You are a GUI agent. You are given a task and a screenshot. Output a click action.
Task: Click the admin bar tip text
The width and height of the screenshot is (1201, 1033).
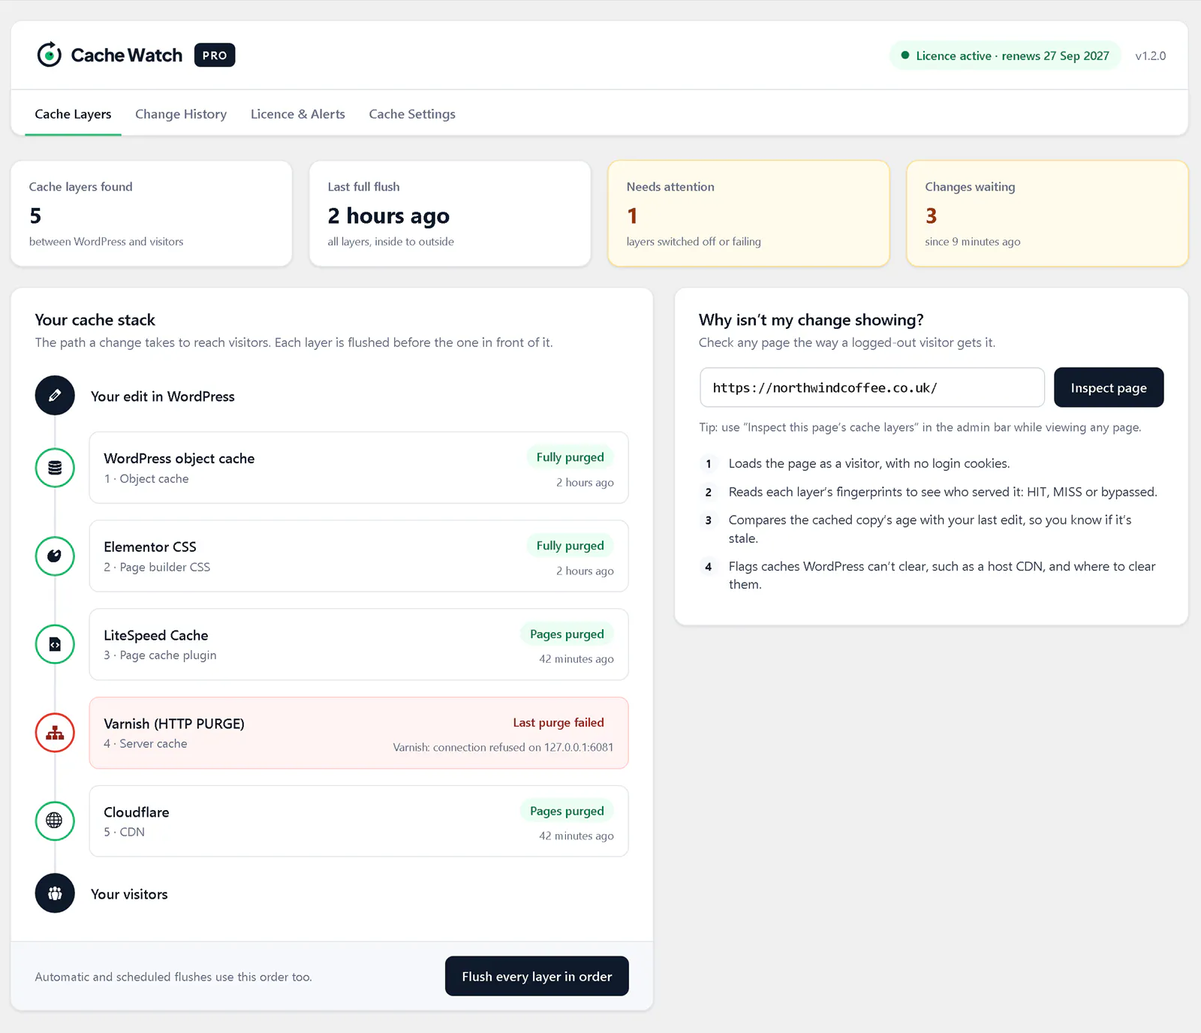point(920,427)
